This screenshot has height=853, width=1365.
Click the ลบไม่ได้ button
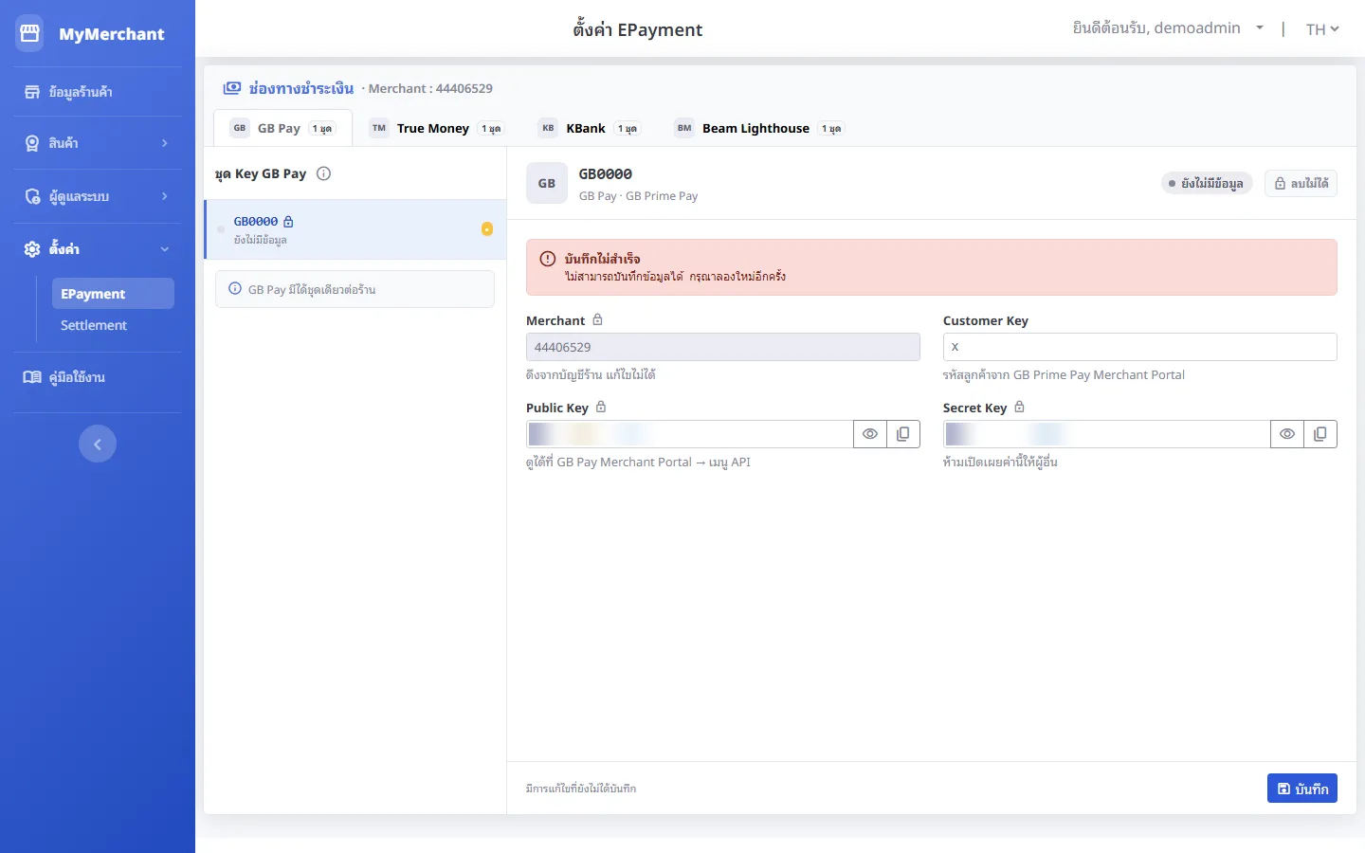click(x=1301, y=183)
